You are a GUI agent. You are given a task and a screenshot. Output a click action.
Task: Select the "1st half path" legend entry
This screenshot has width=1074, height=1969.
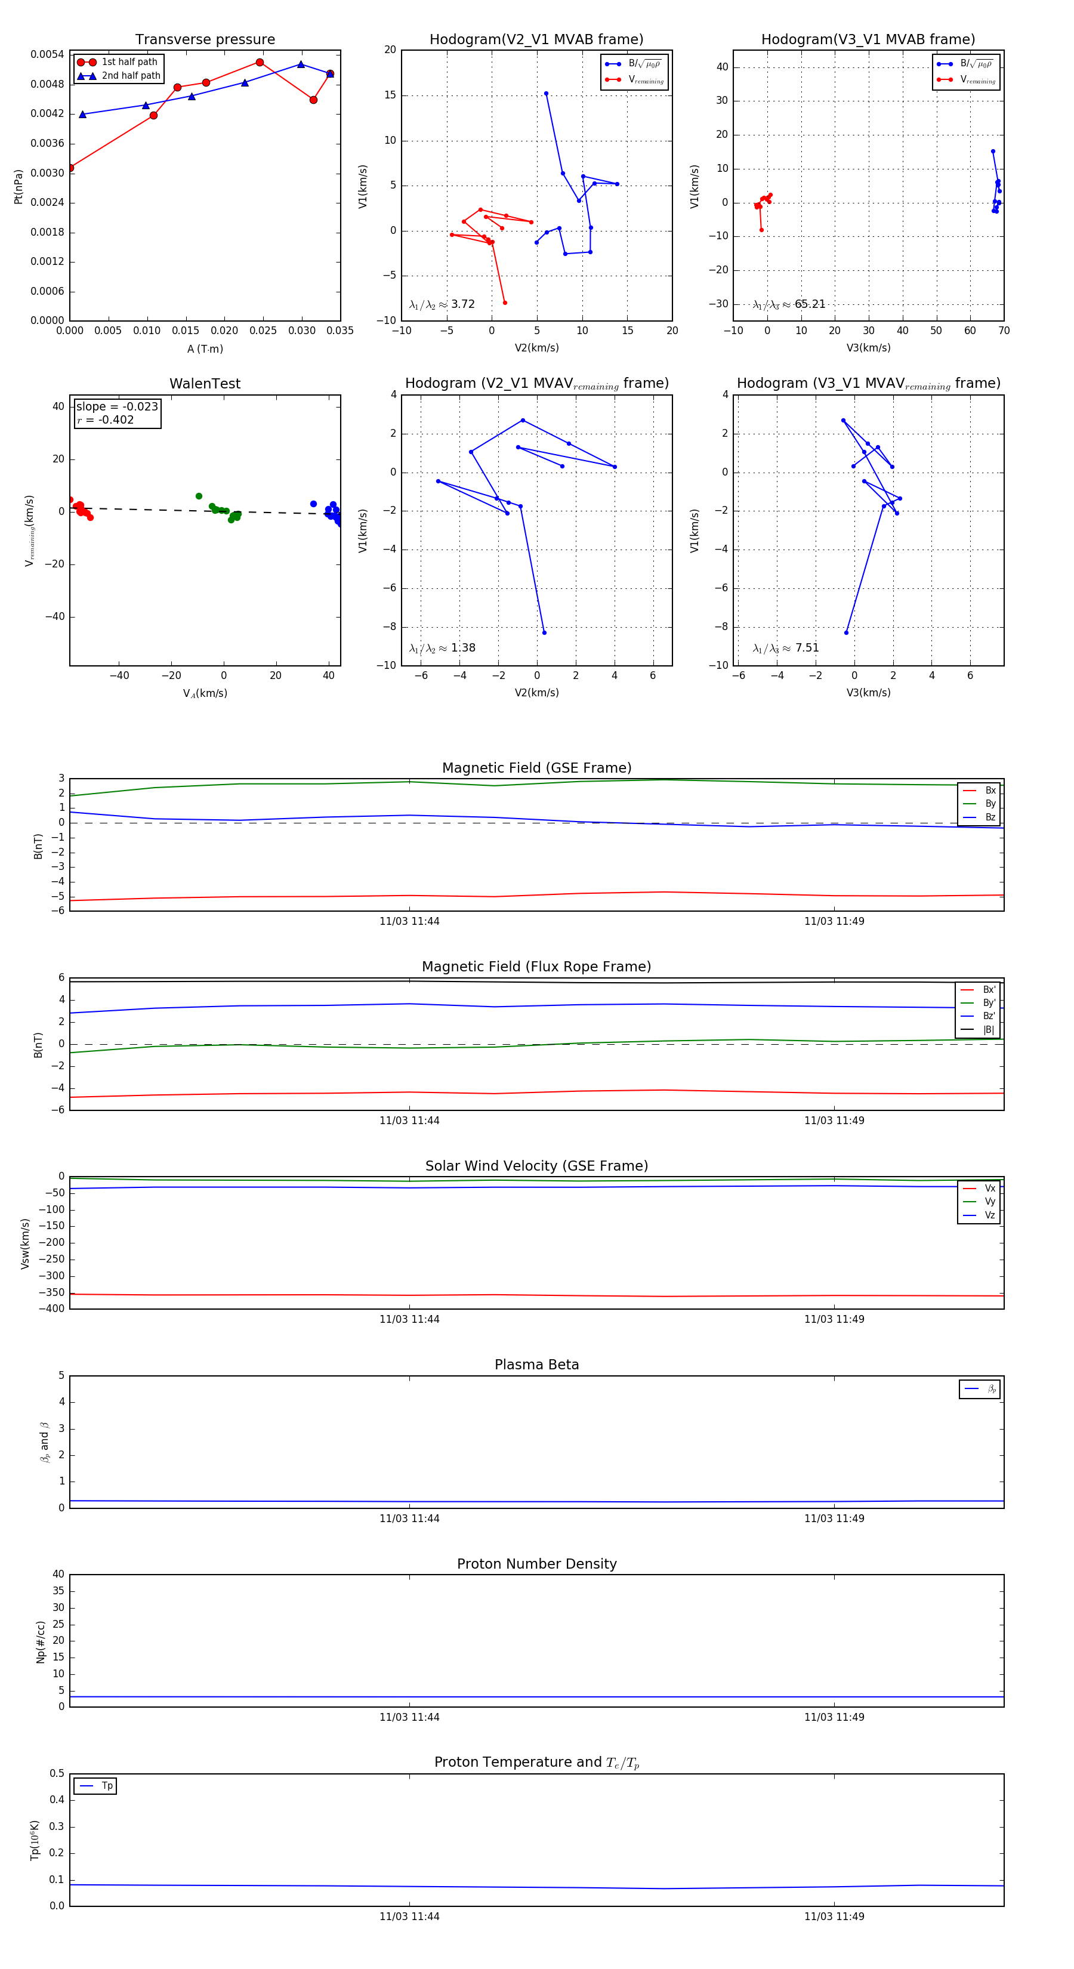[118, 62]
